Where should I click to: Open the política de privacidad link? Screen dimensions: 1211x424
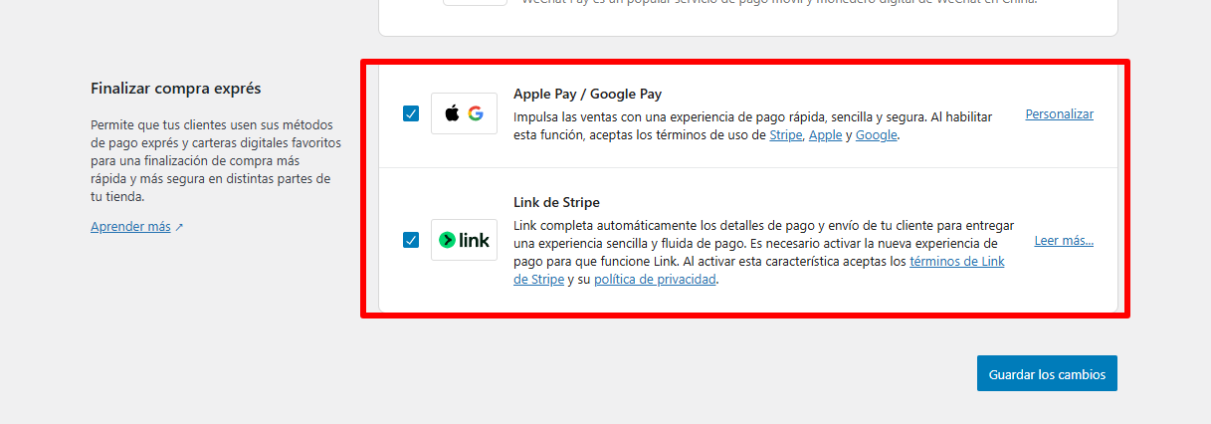(x=655, y=280)
